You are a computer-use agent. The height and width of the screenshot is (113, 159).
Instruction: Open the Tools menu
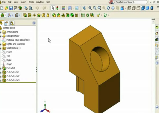(31, 2)
